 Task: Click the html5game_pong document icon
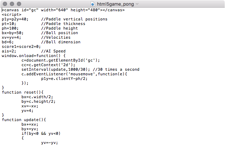93,4
